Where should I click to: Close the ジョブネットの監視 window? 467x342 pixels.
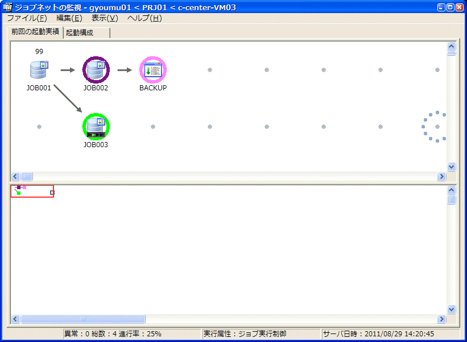point(460,7)
